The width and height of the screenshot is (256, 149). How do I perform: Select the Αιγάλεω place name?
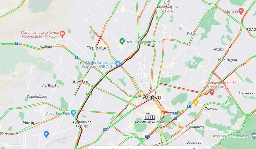point(81,82)
